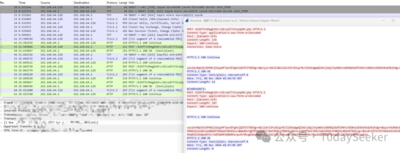400x153 pixels.
Task: Select packet 41 TLS segment at 23.580344
Action: pos(92,39)
